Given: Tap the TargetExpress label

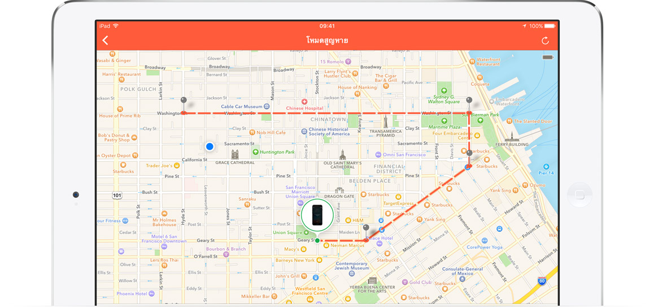Looking at the screenshot, I should click(x=399, y=204).
